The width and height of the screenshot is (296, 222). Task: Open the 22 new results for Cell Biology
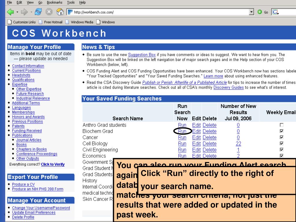tap(238, 144)
